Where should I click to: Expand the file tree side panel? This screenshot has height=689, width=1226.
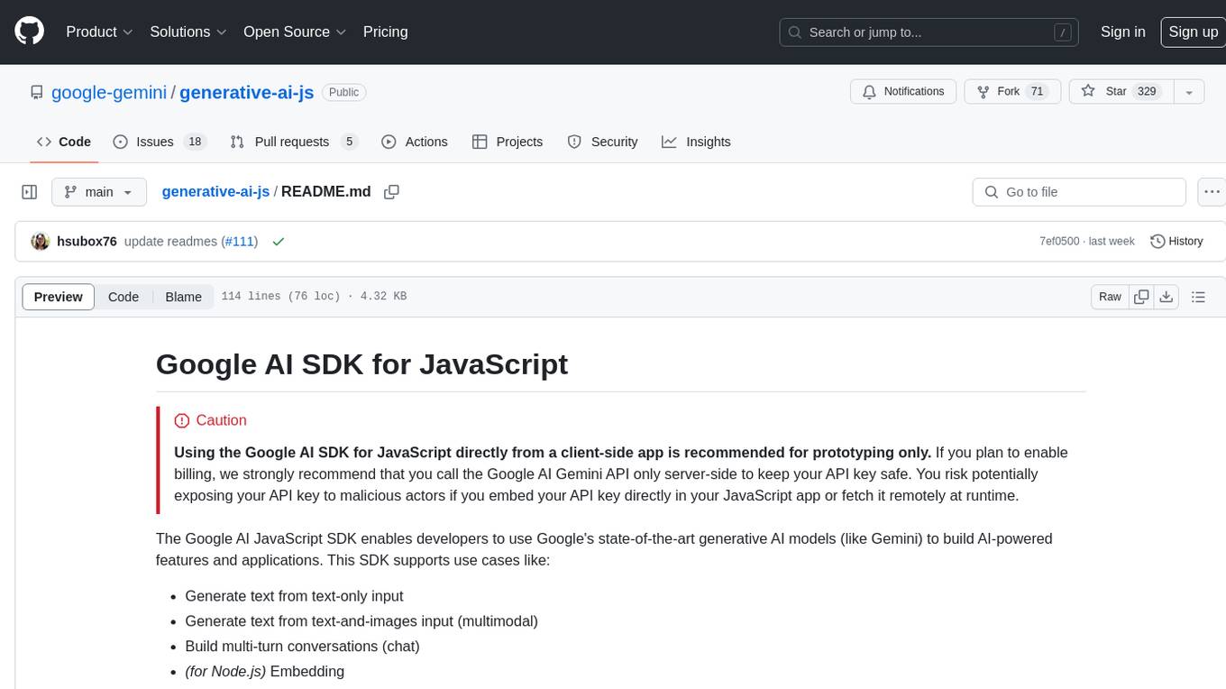(30, 192)
